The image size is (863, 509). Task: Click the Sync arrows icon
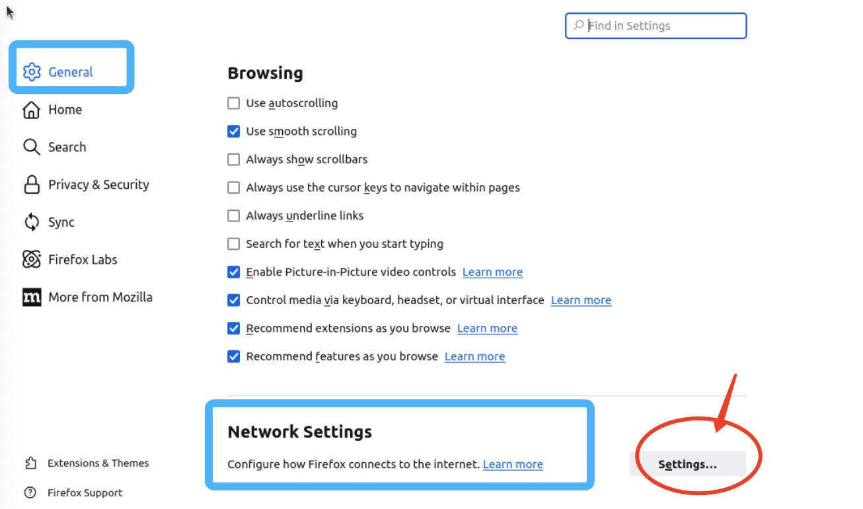click(32, 222)
